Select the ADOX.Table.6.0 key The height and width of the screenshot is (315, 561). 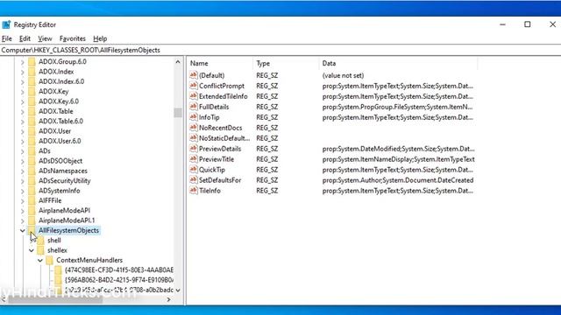60,121
